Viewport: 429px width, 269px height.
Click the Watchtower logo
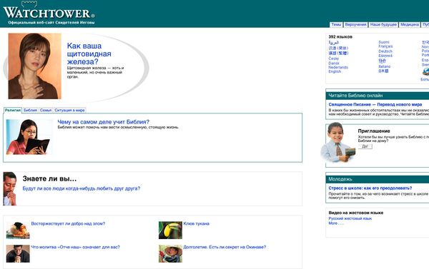click(49, 13)
